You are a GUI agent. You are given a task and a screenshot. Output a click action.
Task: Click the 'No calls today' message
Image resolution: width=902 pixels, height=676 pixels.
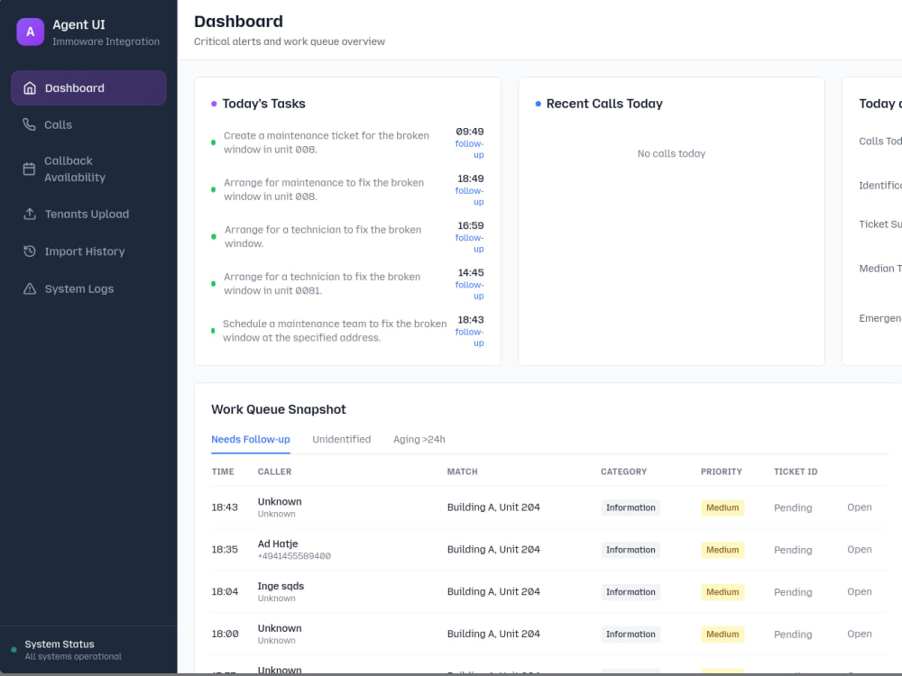671,153
